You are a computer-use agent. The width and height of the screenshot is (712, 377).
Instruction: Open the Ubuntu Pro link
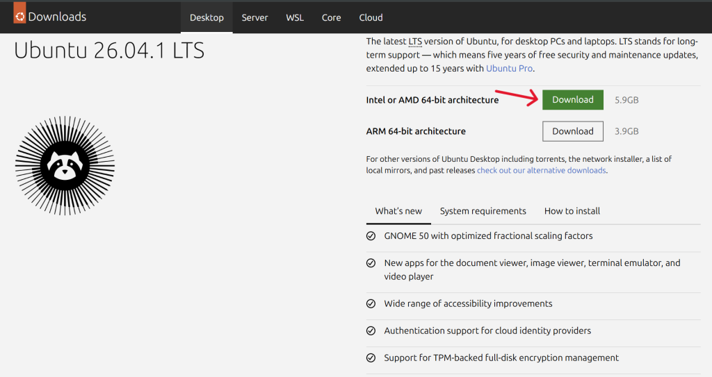click(509, 69)
